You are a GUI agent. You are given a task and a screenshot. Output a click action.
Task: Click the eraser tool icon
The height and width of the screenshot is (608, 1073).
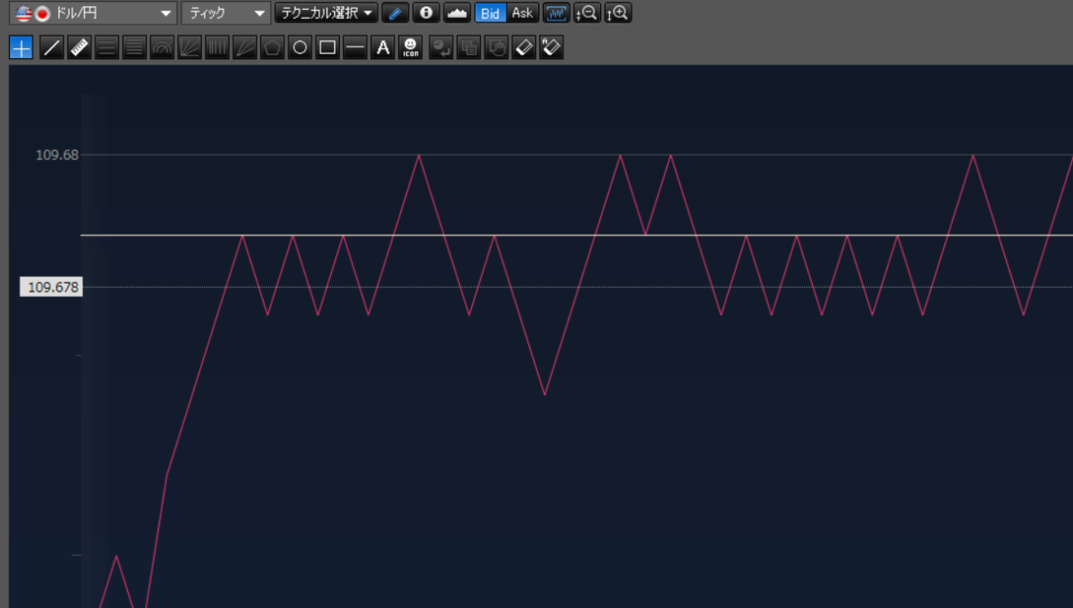(525, 47)
